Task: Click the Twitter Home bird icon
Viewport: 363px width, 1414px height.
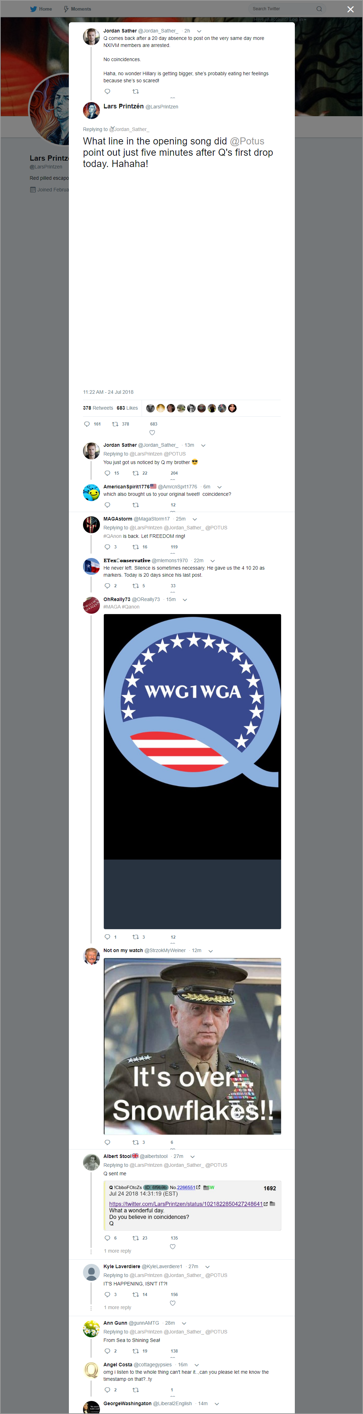Action: (x=33, y=9)
